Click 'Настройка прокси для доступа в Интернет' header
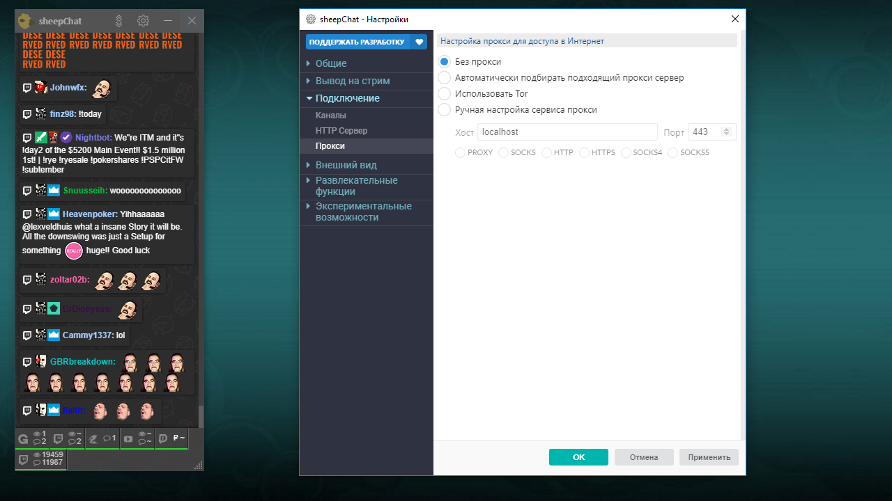This screenshot has width=892, height=501. tap(522, 41)
